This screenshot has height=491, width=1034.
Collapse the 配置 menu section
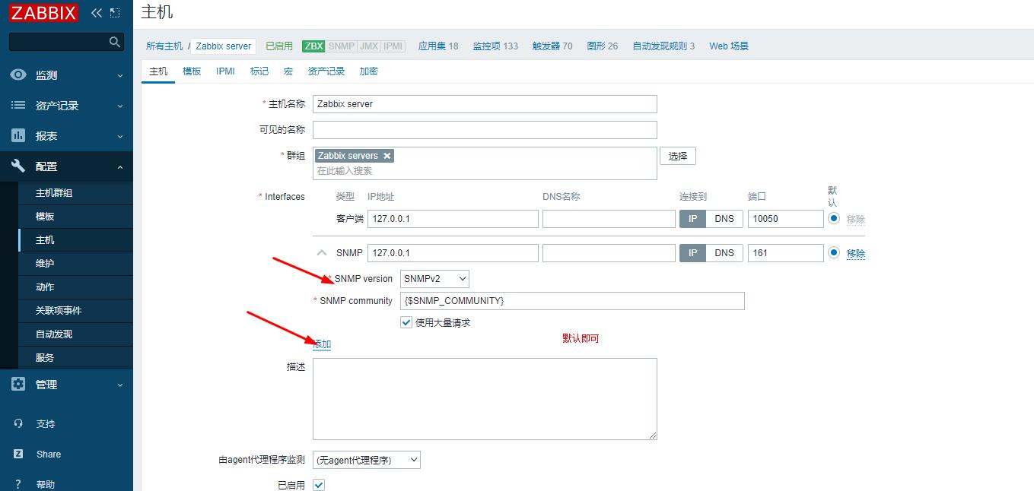pos(120,167)
